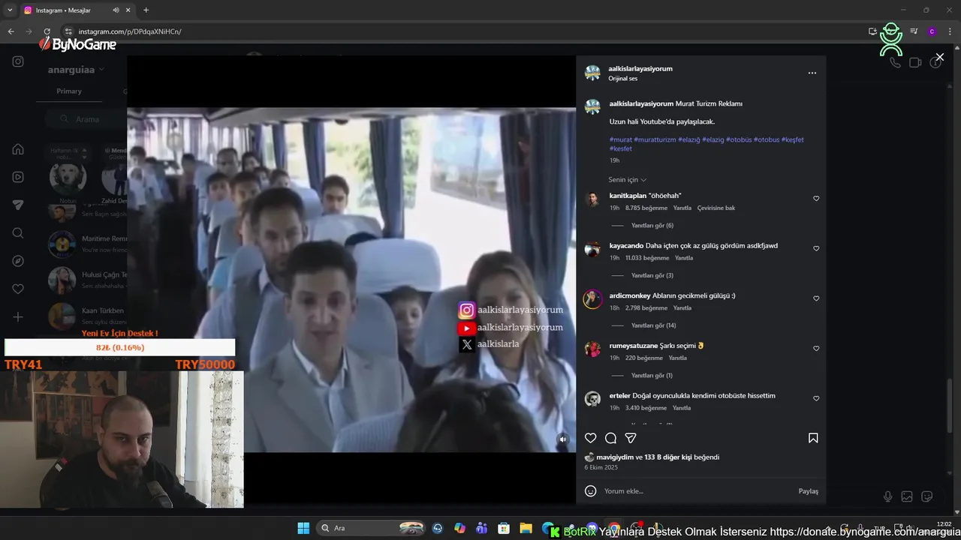The image size is (961, 540).
Task: Open post options three-dot menu
Action: tap(812, 73)
